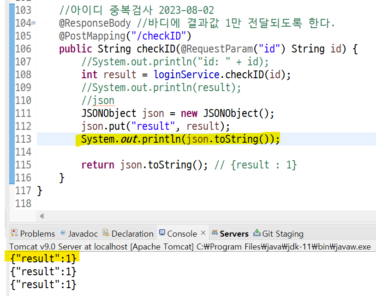Viewport: 376px width, 296px height.
Task: Click the Problems tab icon
Action: 14,232
